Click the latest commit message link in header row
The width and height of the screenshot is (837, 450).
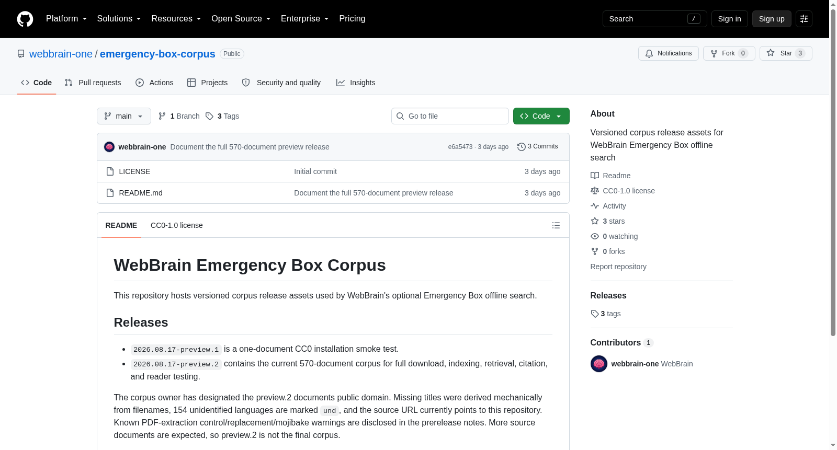coord(250,147)
